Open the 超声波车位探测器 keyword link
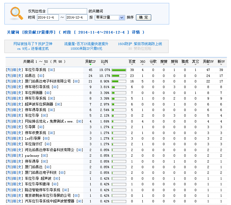231x205 pixels. (39, 104)
